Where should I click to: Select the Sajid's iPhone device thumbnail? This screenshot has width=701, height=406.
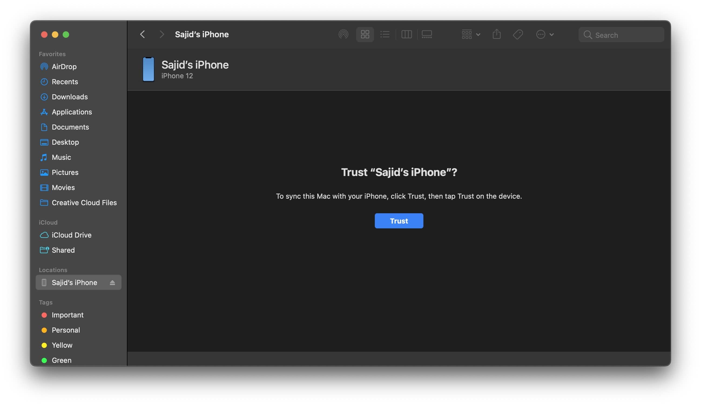(x=149, y=69)
